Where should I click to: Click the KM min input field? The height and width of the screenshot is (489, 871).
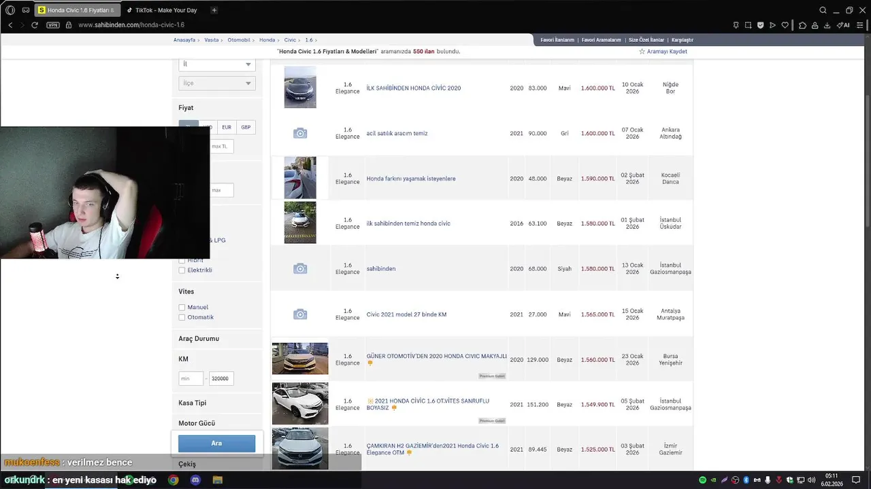[x=191, y=378]
